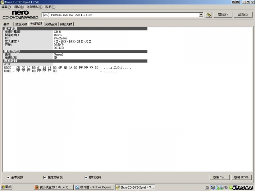The image size is (255, 191).
Task: Open the 進階測試(E) menu
Action: pyautogui.click(x=35, y=7)
